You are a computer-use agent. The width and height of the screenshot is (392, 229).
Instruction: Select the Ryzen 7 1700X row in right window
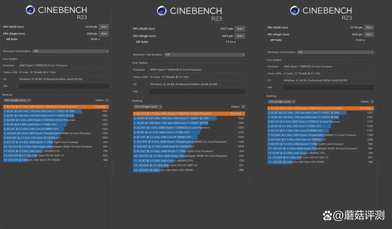point(321,144)
